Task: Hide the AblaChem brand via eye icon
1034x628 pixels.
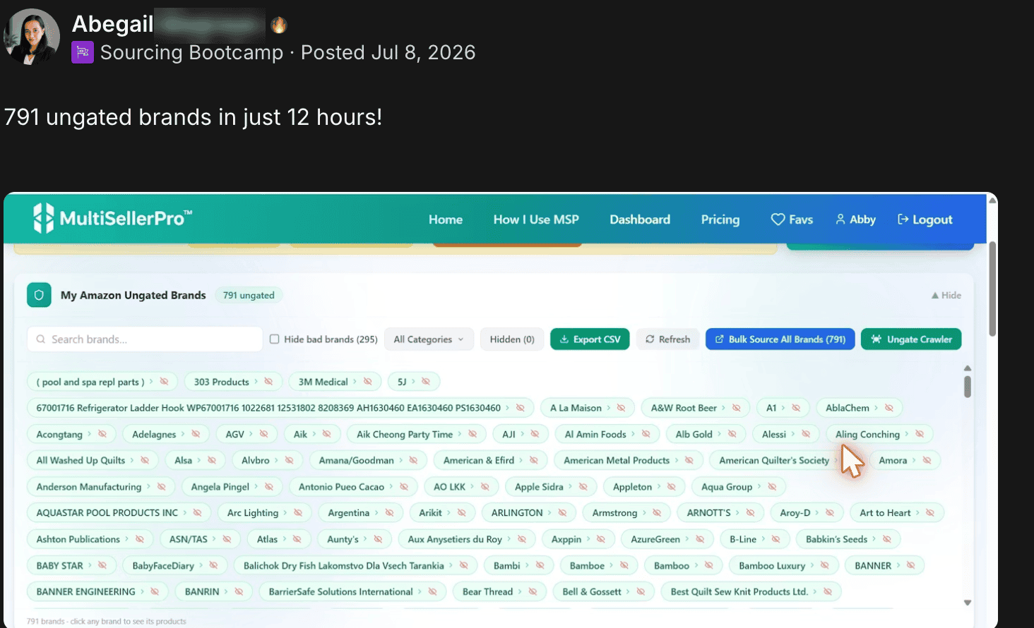Action: click(x=889, y=408)
